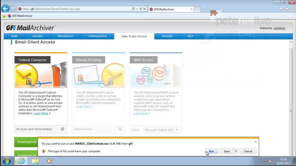296x166 pixels.
Task: Open Learn More under IMAP Access
Action: [x=141, y=113]
